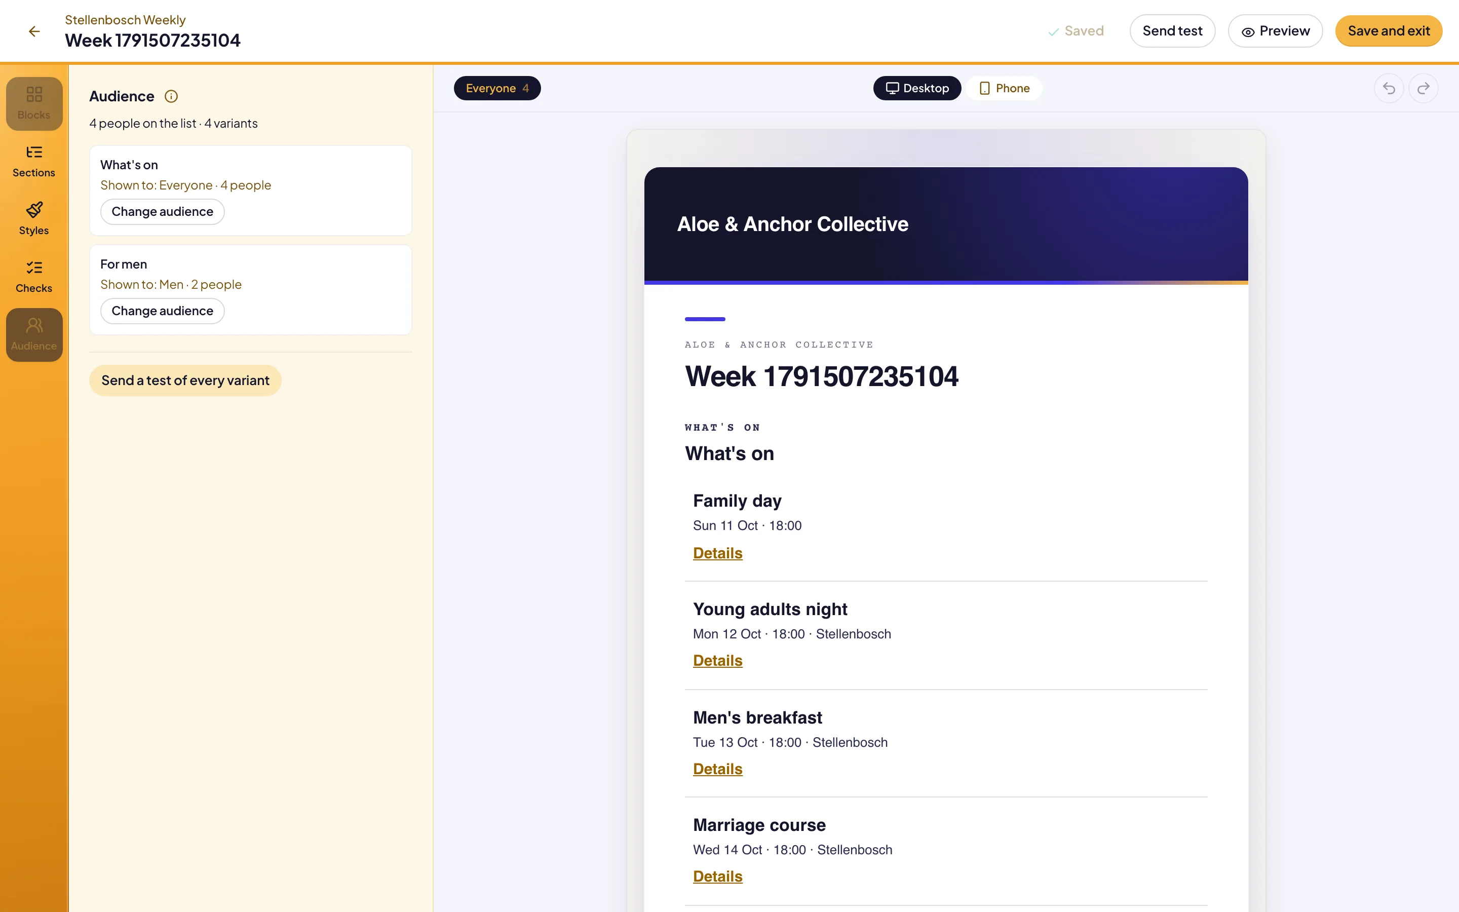Click the Aloe & Anchor Collective header banner
The image size is (1459, 912).
coord(946,224)
